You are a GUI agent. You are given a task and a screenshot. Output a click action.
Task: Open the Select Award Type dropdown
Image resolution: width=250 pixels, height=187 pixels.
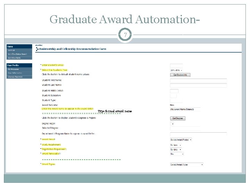[187, 165]
